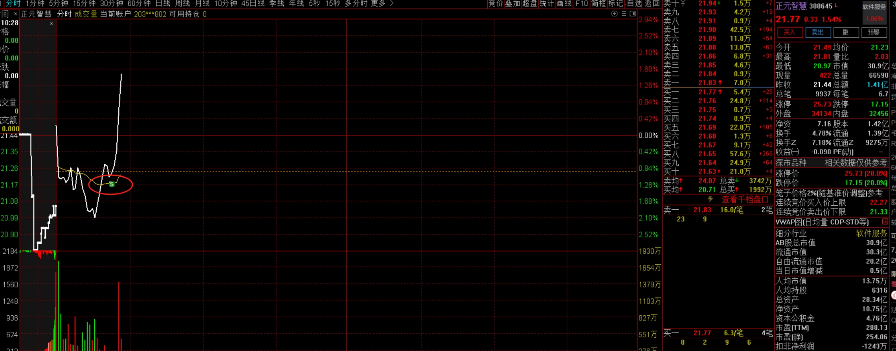Click stock name 正元智慧 in the quote panel

tap(791, 6)
